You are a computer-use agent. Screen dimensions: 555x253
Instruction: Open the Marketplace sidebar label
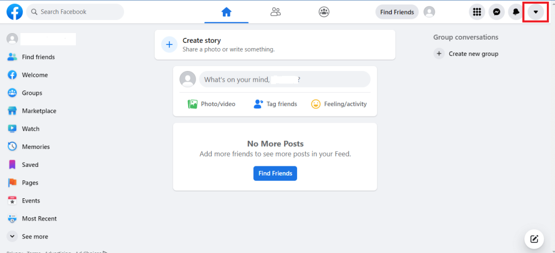point(39,111)
